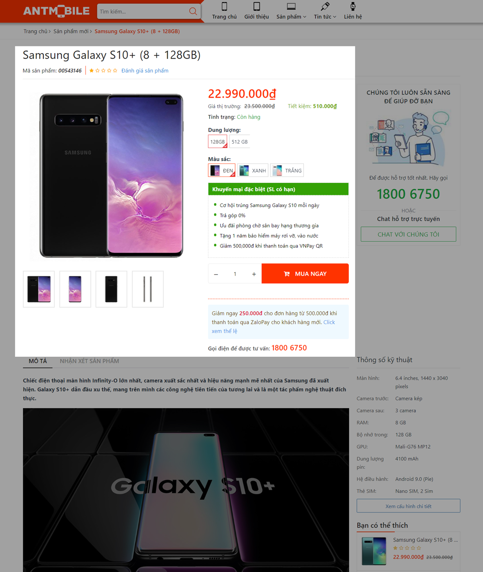Click Chat với chúng tôi button
Viewport: 483px width, 572px height.
pos(408,234)
